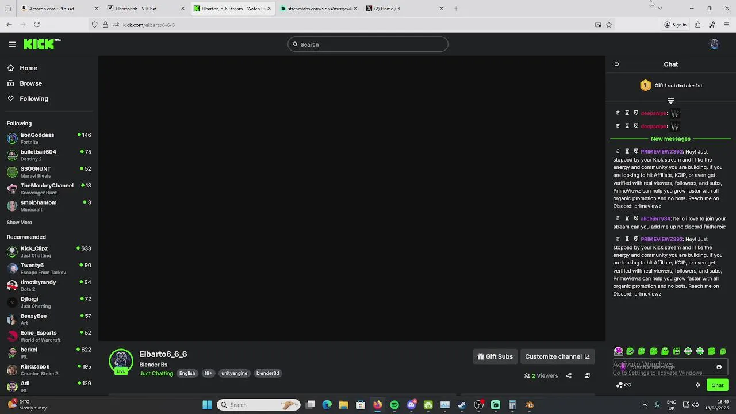This screenshot has height=414, width=736.
Task: Go to Home in sidebar
Action: [22, 68]
